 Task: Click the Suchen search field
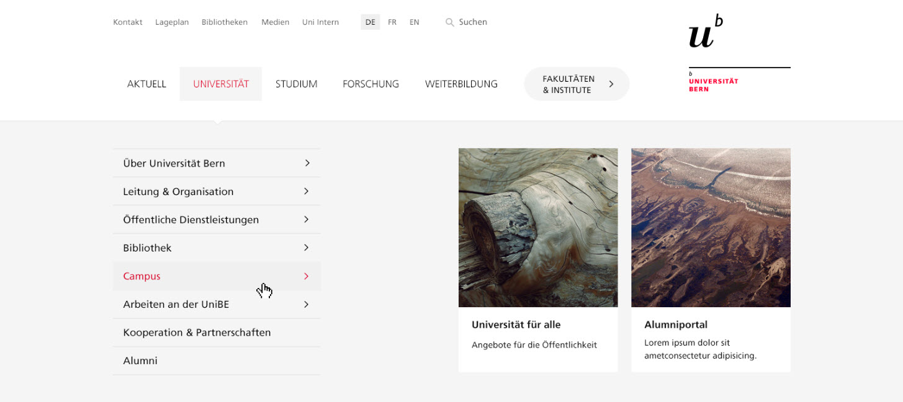click(473, 22)
